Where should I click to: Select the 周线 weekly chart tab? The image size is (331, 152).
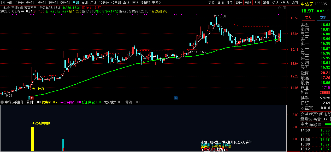[84, 3]
